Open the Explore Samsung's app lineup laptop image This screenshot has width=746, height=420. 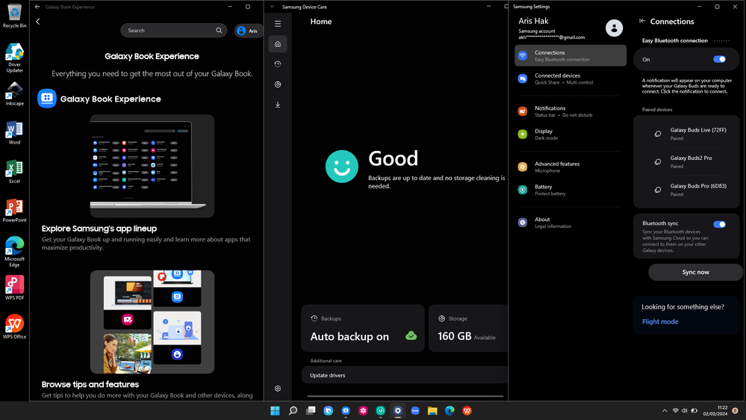point(152,166)
